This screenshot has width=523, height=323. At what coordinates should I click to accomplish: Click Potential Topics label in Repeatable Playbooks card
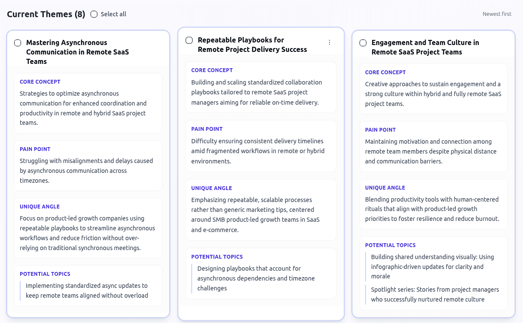217,257
